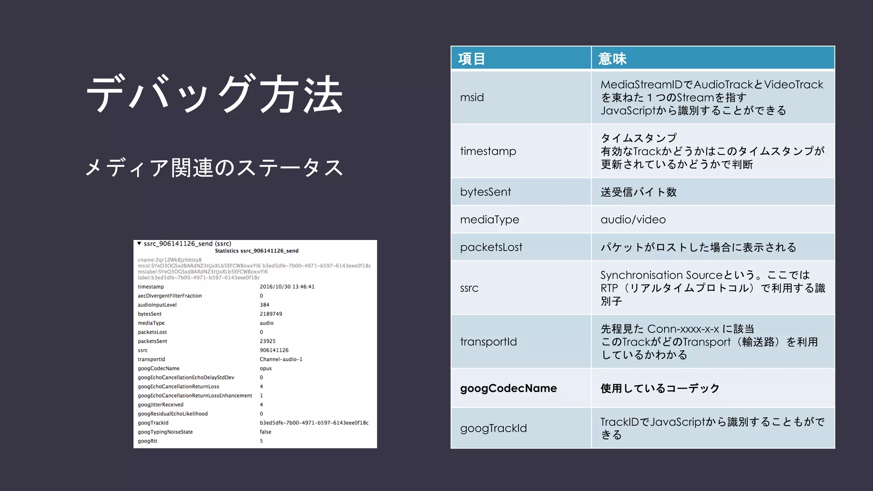
Task: Click the 'Synchronisation Source' description cell
Action: coord(713,288)
